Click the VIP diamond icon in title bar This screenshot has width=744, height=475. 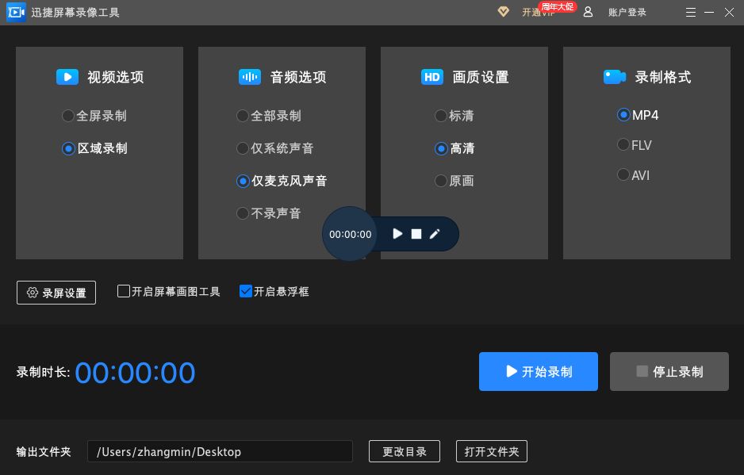(x=503, y=12)
